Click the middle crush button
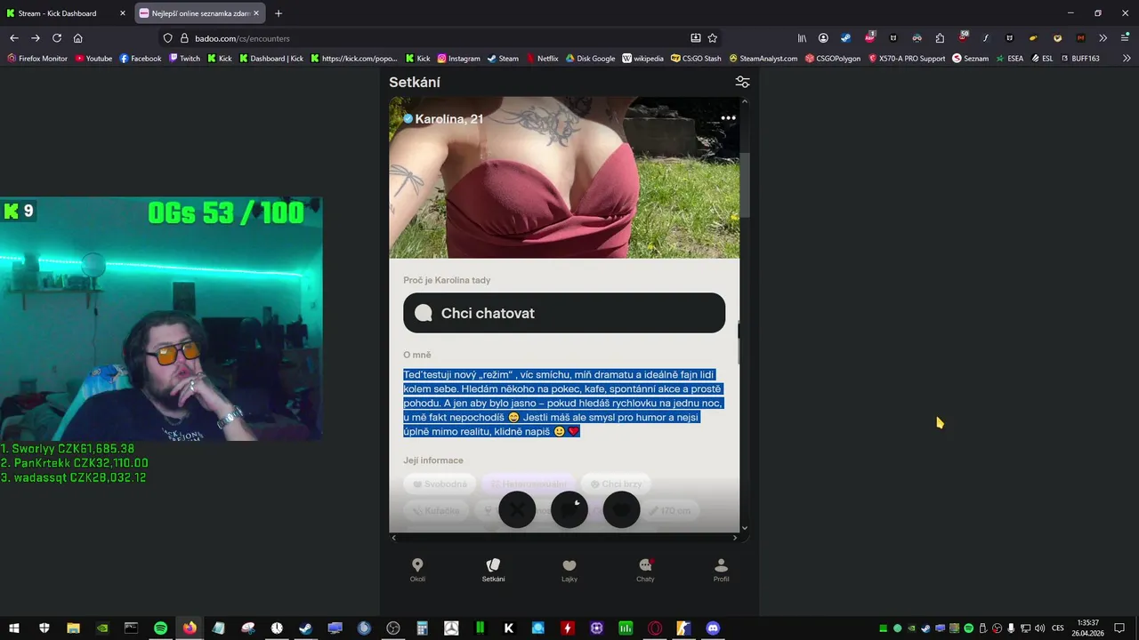 point(569,510)
